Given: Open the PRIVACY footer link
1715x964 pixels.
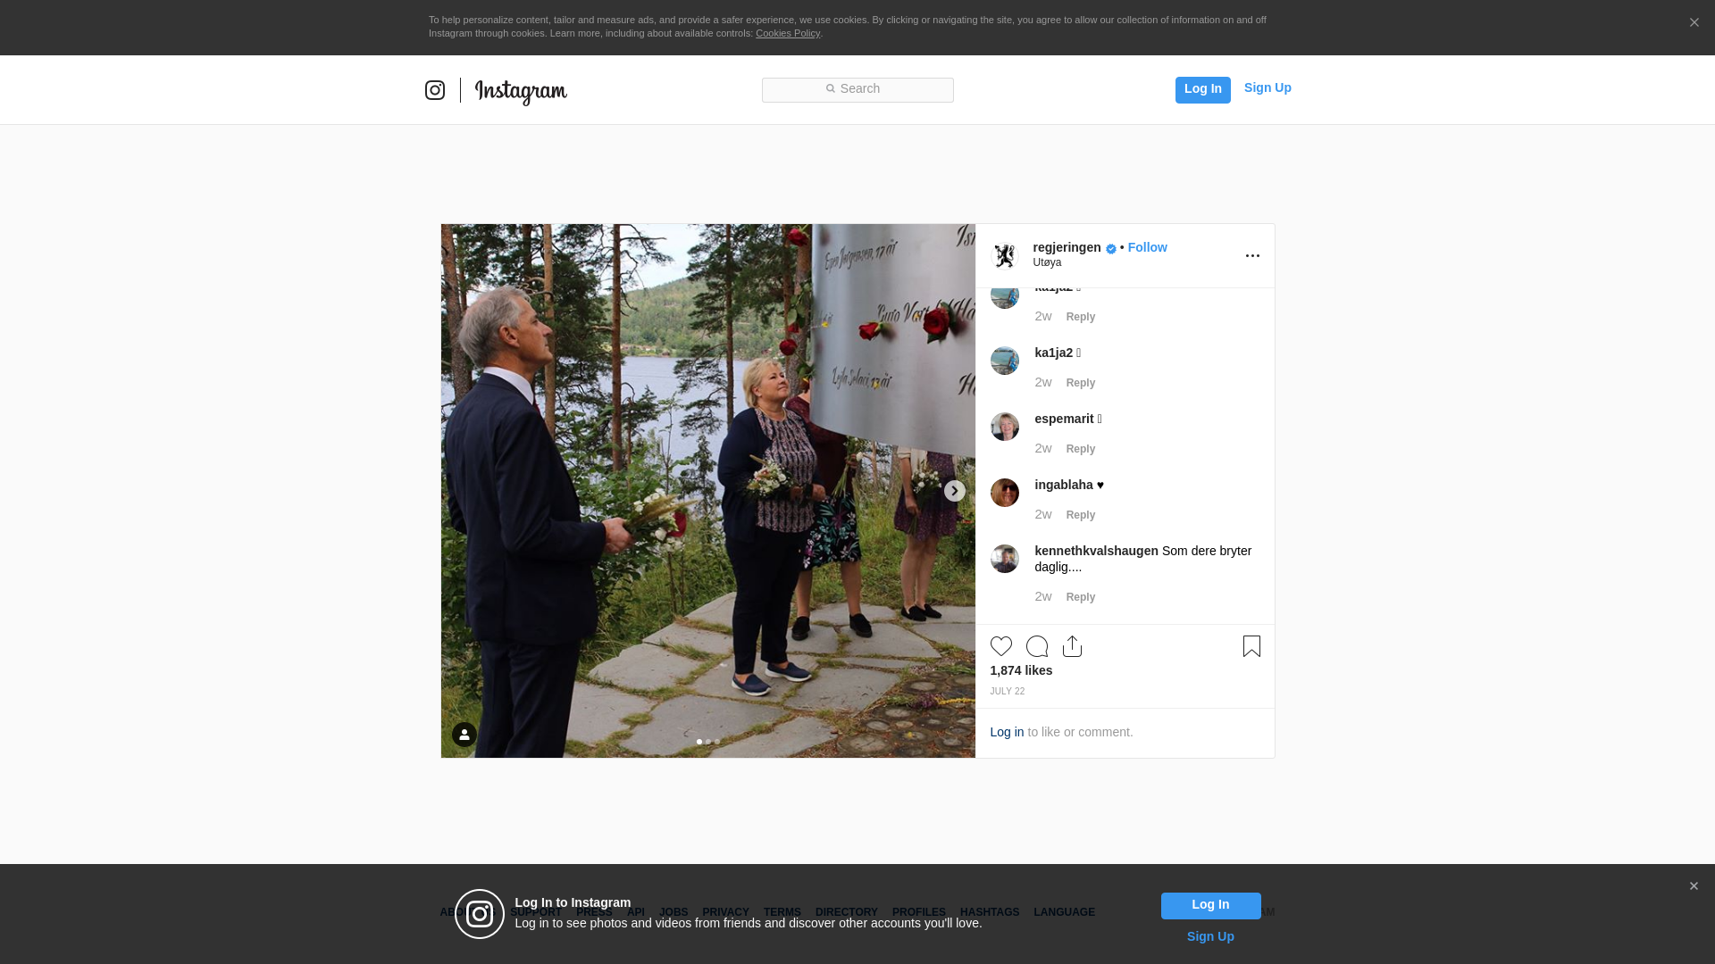Looking at the screenshot, I should click(x=725, y=912).
